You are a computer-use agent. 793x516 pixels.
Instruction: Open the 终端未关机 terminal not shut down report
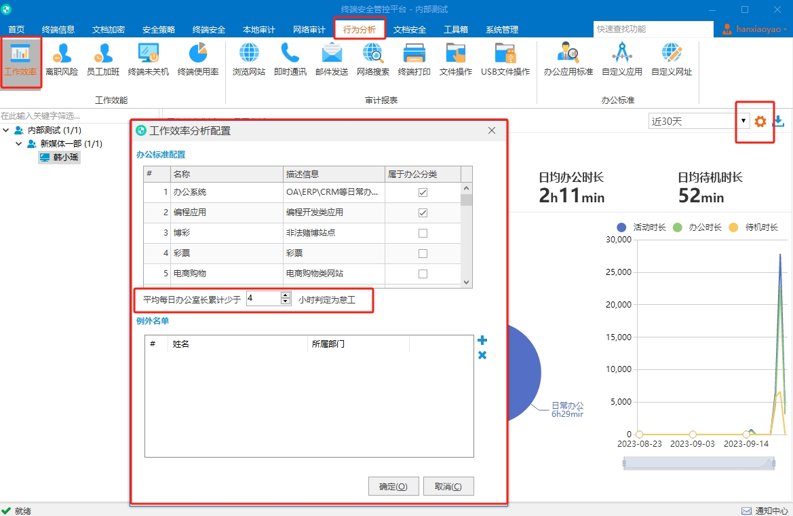(148, 60)
